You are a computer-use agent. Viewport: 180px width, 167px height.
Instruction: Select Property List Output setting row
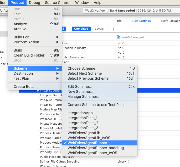pyautogui.click(x=50, y=152)
